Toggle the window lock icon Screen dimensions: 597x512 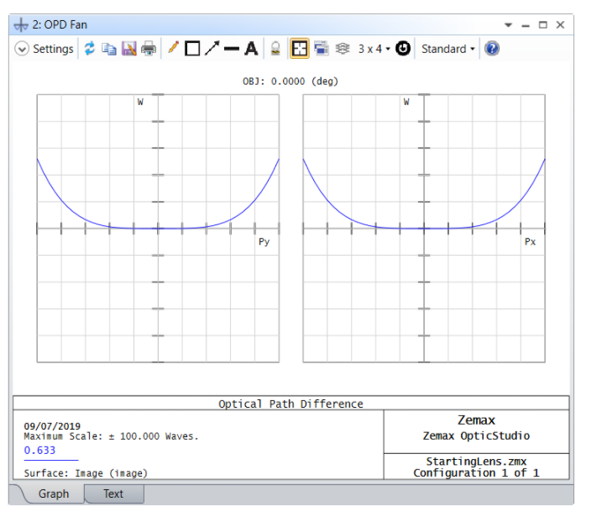[275, 49]
